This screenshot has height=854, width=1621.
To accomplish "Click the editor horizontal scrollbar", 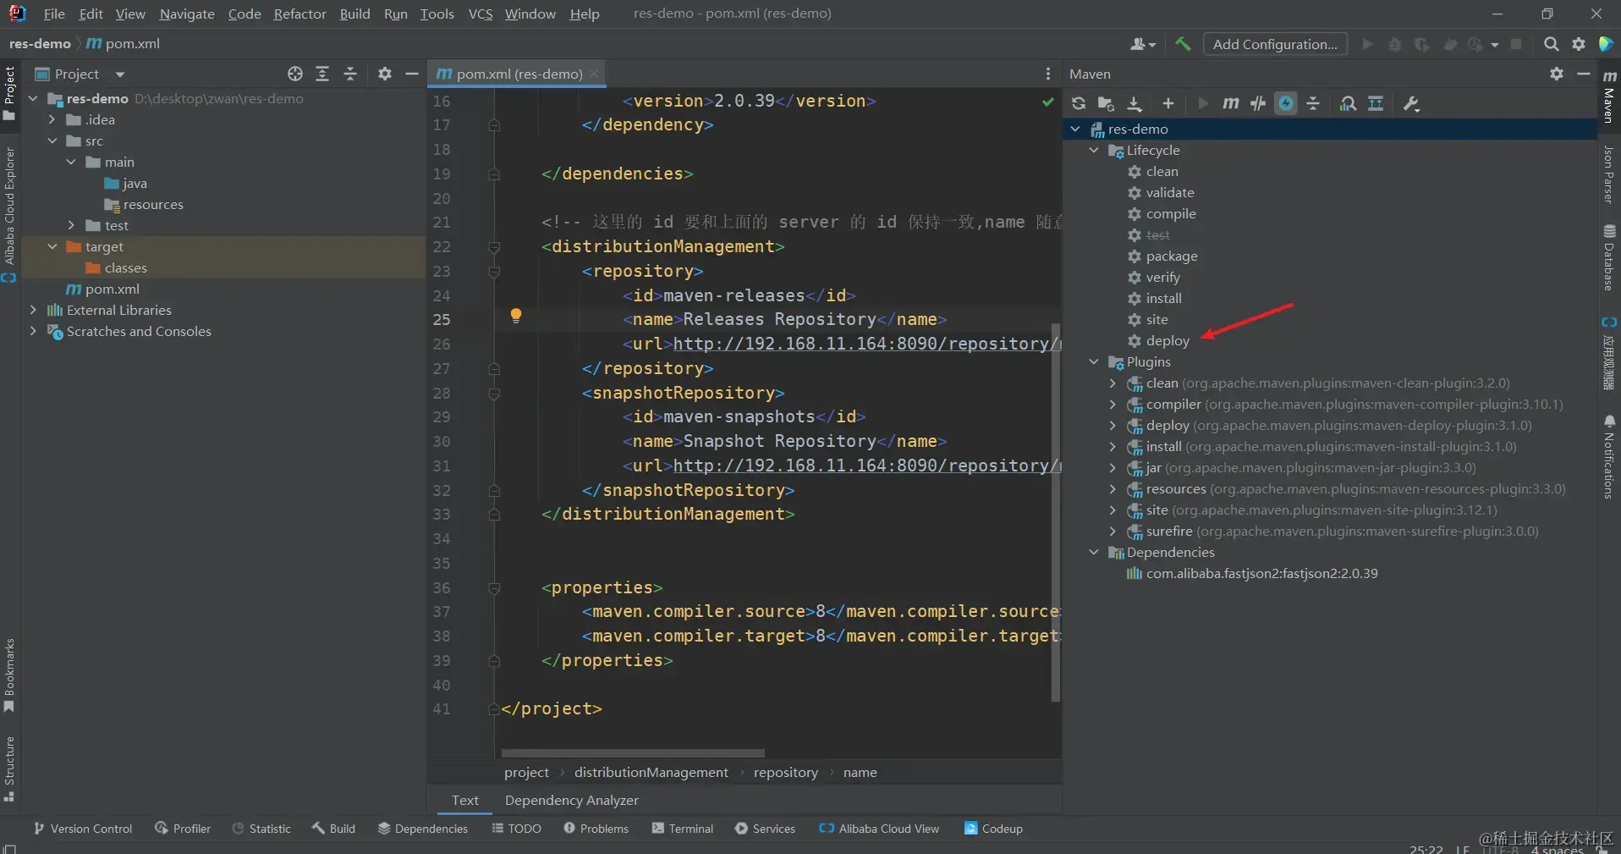I will click(x=633, y=752).
